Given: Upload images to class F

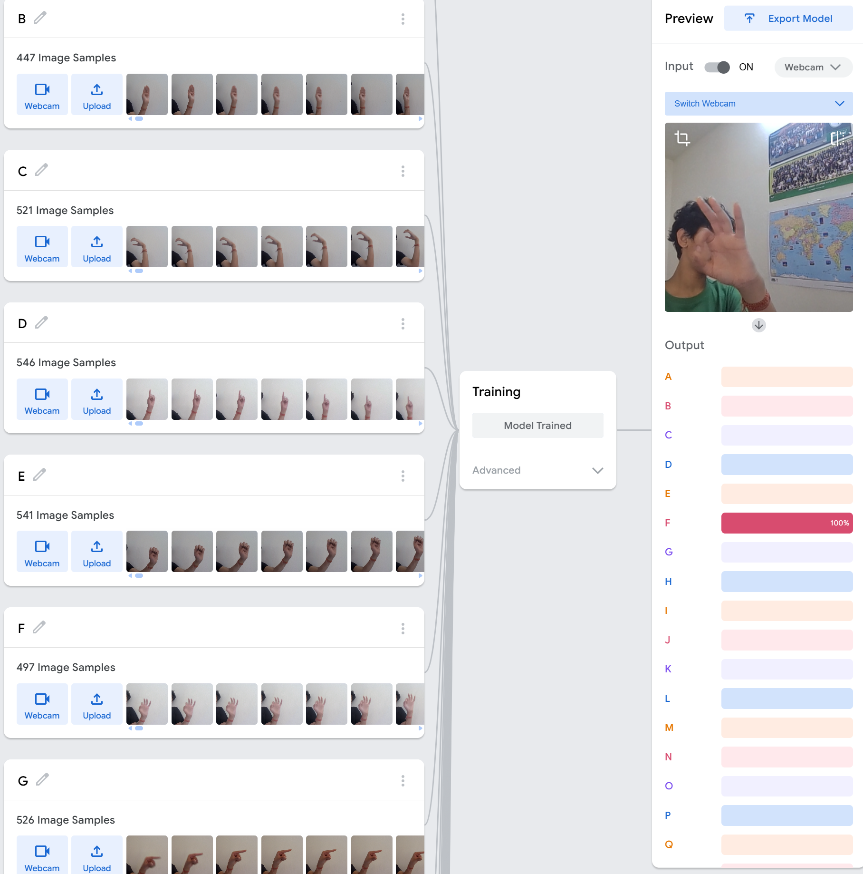Looking at the screenshot, I should (x=97, y=704).
